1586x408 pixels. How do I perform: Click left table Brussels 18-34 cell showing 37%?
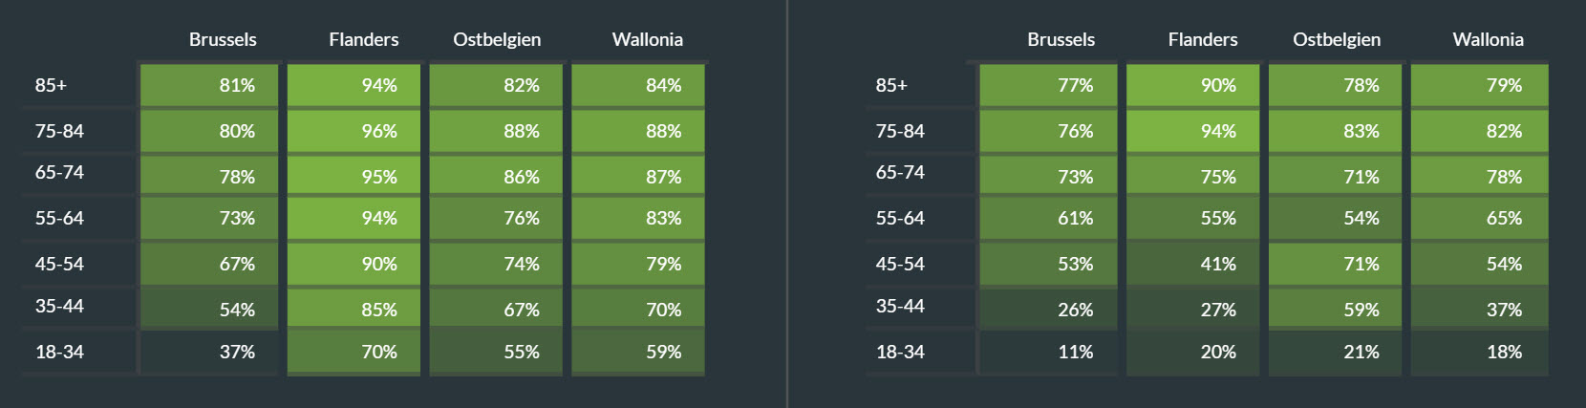[209, 352]
